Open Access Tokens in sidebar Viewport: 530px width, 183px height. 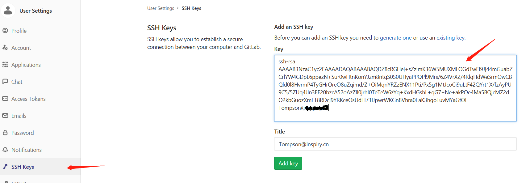(x=28, y=99)
